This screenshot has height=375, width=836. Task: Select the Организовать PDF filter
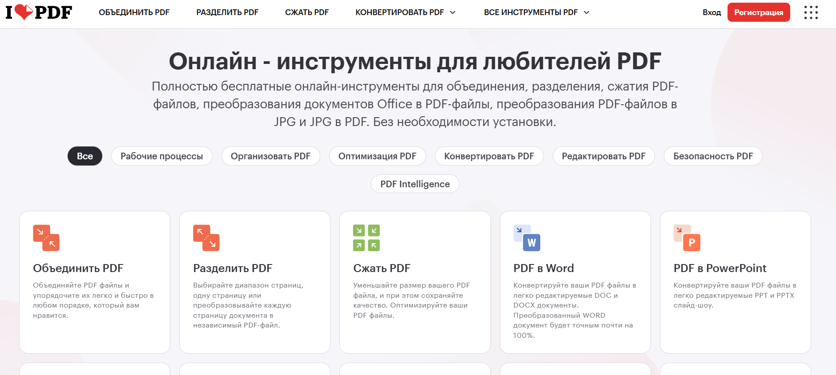271,156
